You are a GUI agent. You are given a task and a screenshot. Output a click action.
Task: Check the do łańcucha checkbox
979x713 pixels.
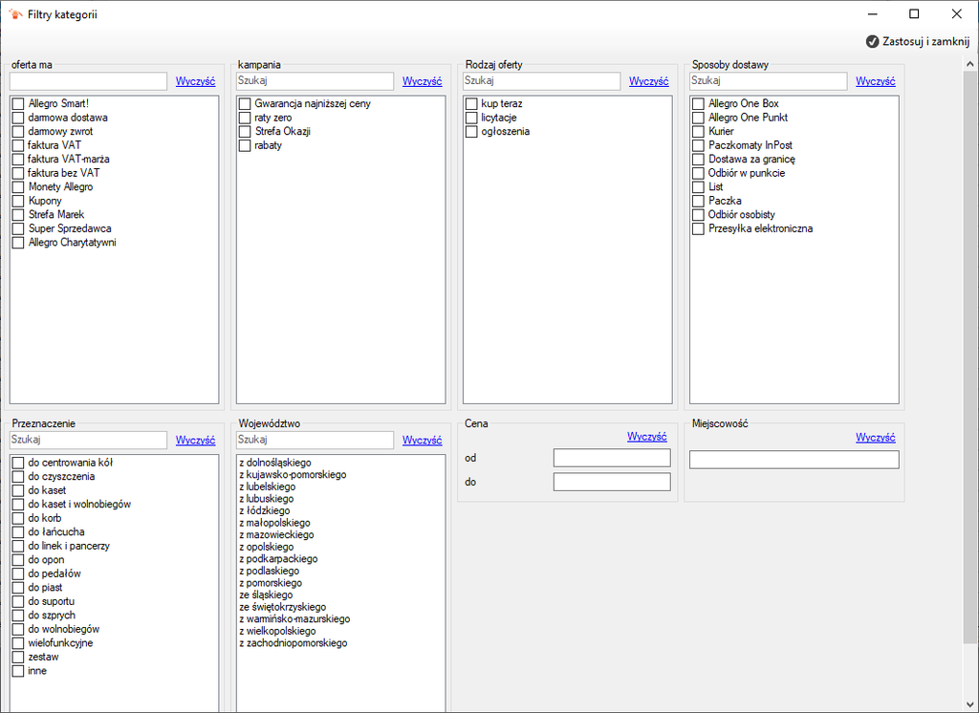(18, 532)
